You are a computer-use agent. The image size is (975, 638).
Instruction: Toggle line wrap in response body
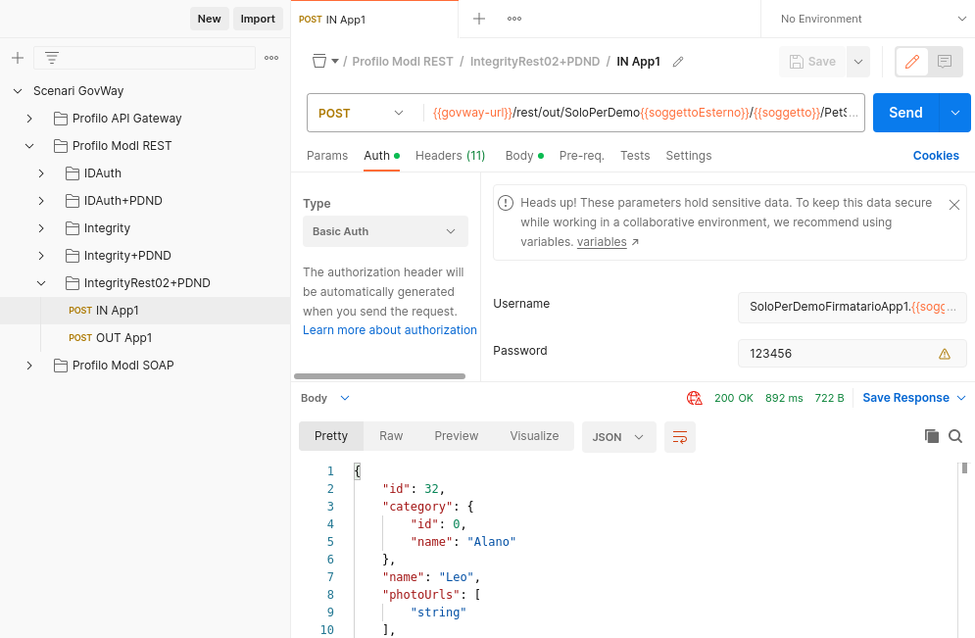click(680, 437)
